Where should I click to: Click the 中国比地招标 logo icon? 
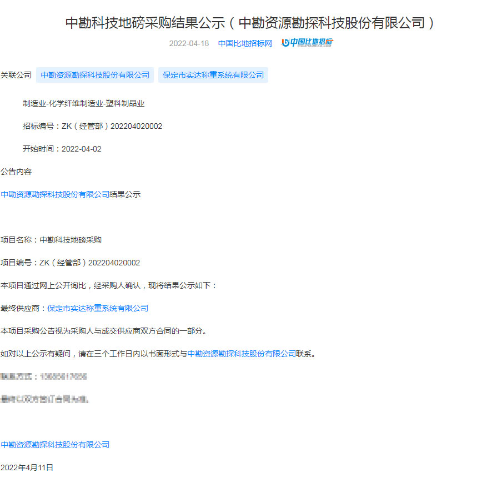click(307, 43)
